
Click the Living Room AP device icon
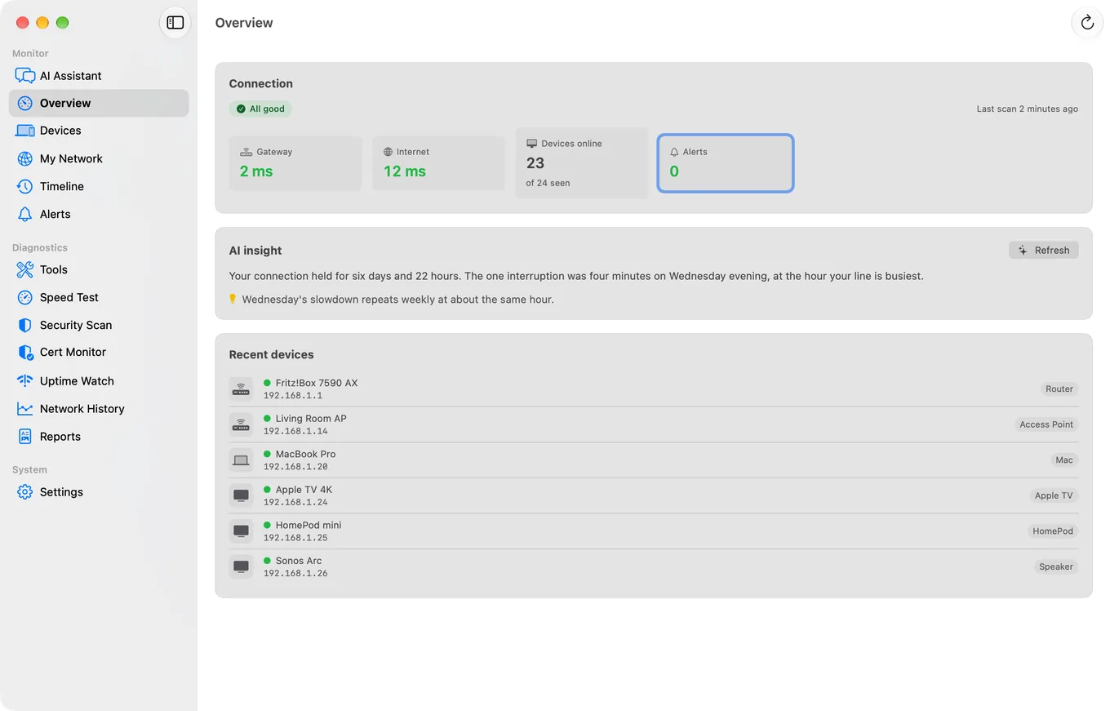[241, 424]
